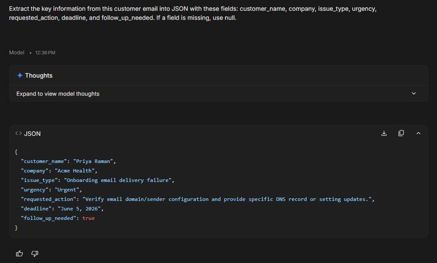
Task: Download the JSON output
Action: 384,134
